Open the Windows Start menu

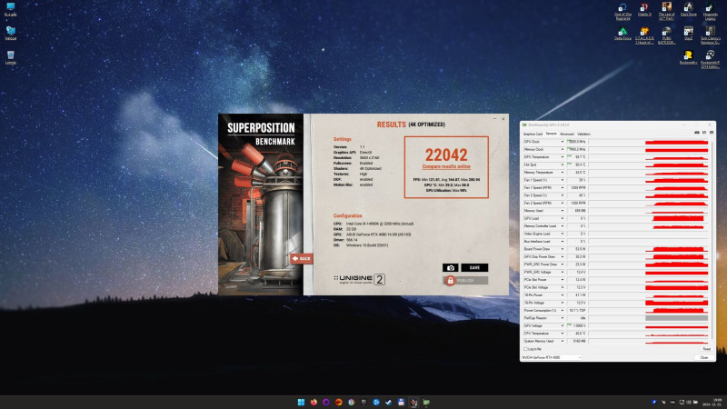(x=301, y=402)
